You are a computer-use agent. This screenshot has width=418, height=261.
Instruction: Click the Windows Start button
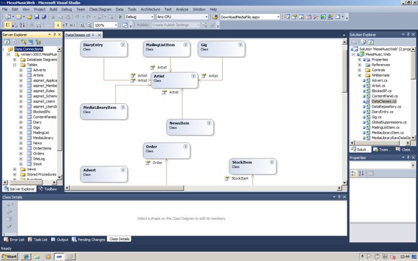pyautogui.click(x=9, y=256)
